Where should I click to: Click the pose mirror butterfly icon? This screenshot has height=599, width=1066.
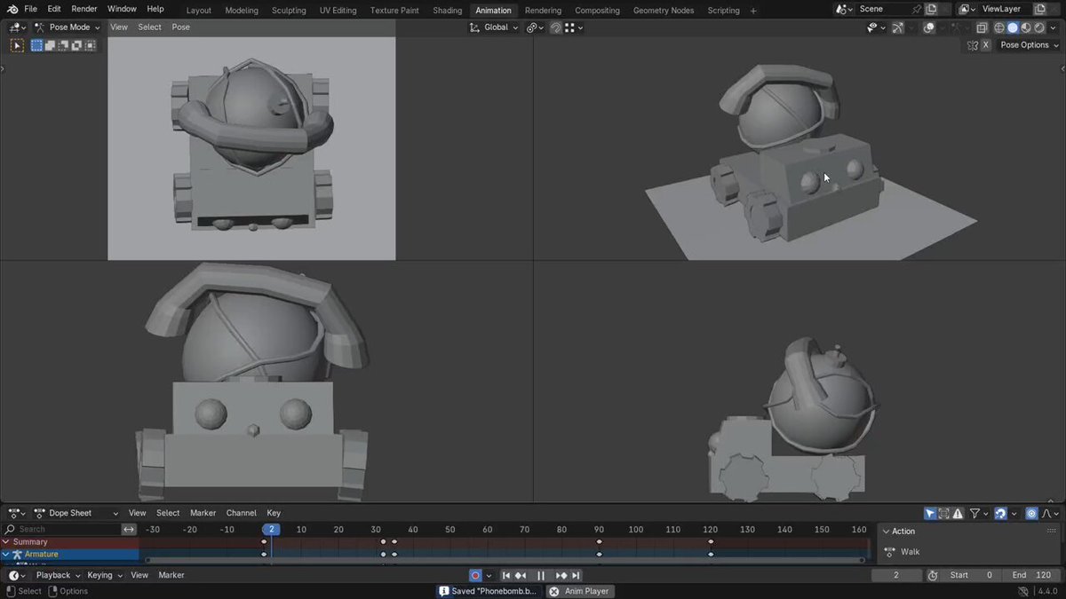(973, 45)
